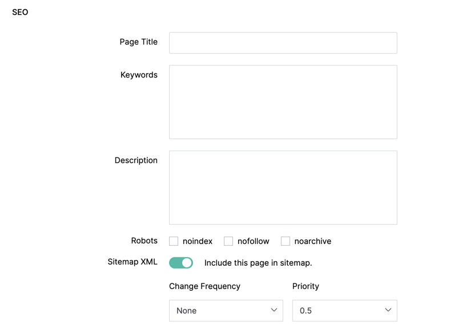Image resolution: width=454 pixels, height=333 pixels.
Task: Click the Keywords field label
Action: coord(139,75)
